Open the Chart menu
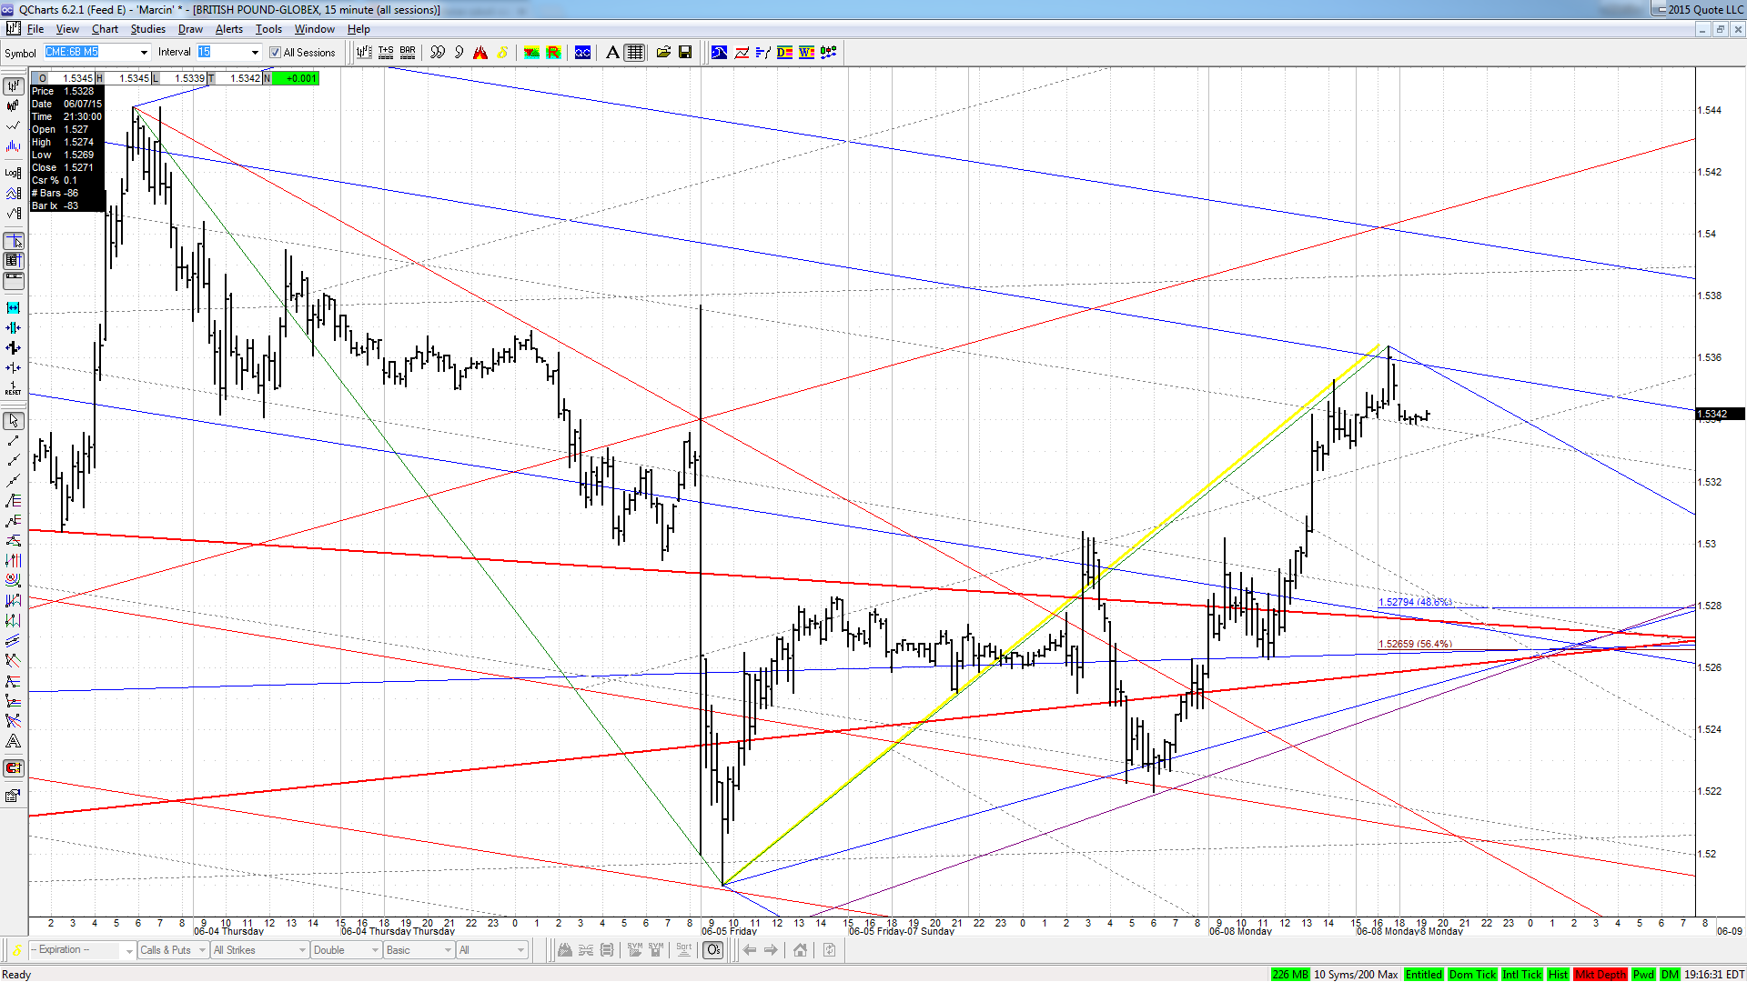The image size is (1747, 982). [x=105, y=29]
